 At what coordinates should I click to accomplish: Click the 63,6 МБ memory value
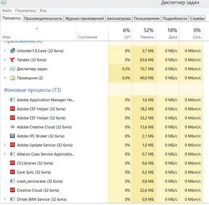point(147,60)
